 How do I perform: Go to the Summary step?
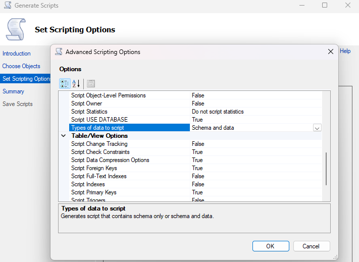[x=13, y=91]
